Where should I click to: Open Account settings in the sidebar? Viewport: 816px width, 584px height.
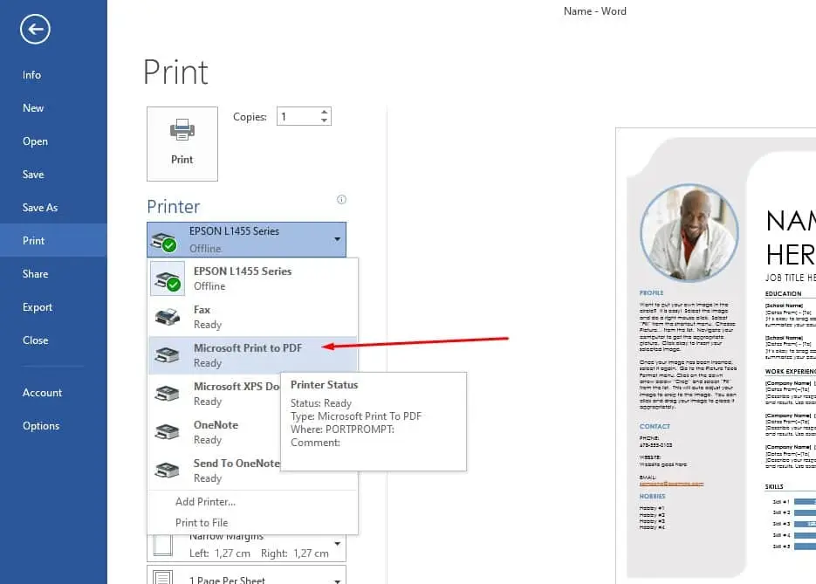coord(42,393)
